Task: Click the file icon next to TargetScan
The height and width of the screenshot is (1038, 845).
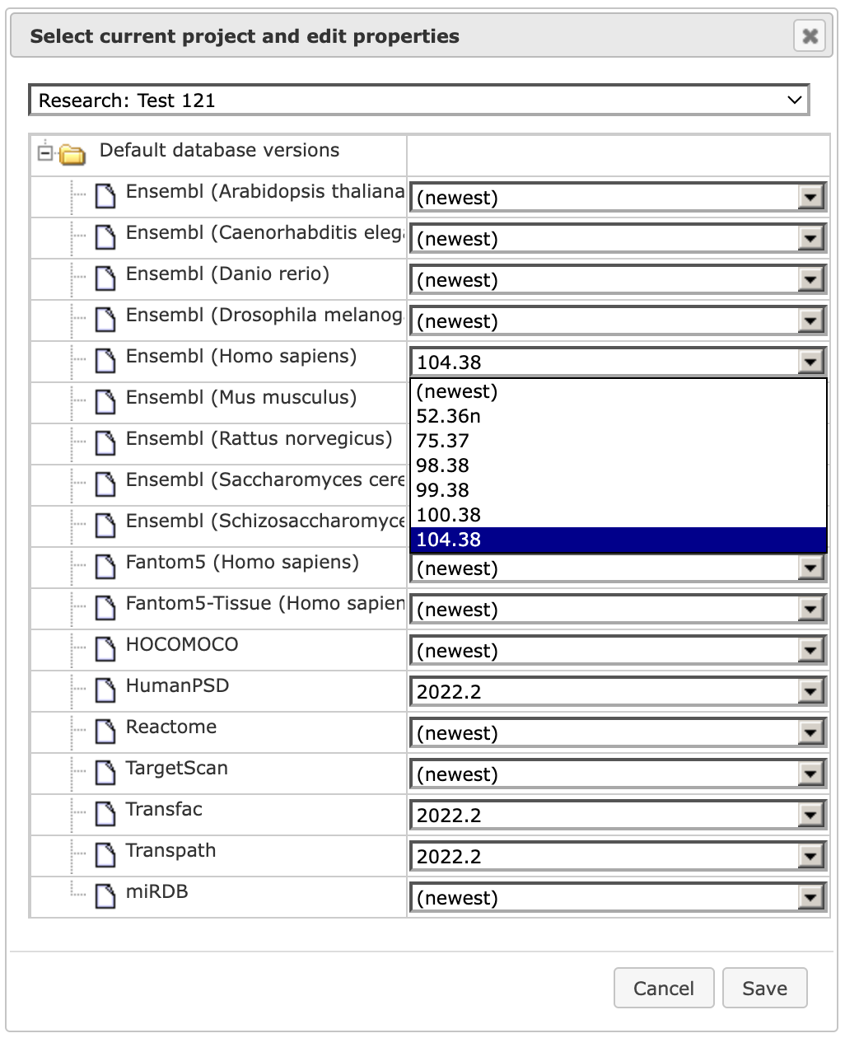Action: [x=105, y=772]
